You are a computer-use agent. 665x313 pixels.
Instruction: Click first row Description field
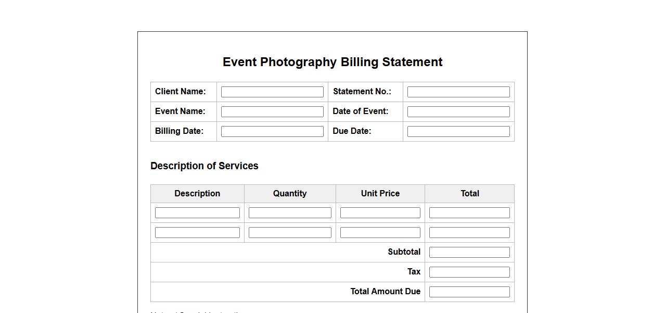point(197,212)
